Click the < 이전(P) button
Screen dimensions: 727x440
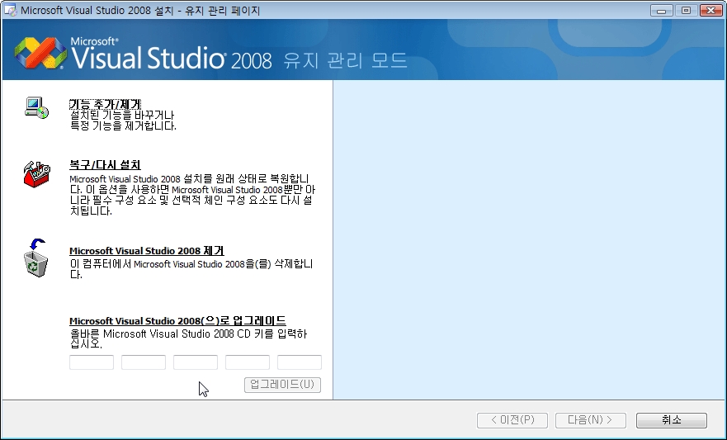point(512,420)
